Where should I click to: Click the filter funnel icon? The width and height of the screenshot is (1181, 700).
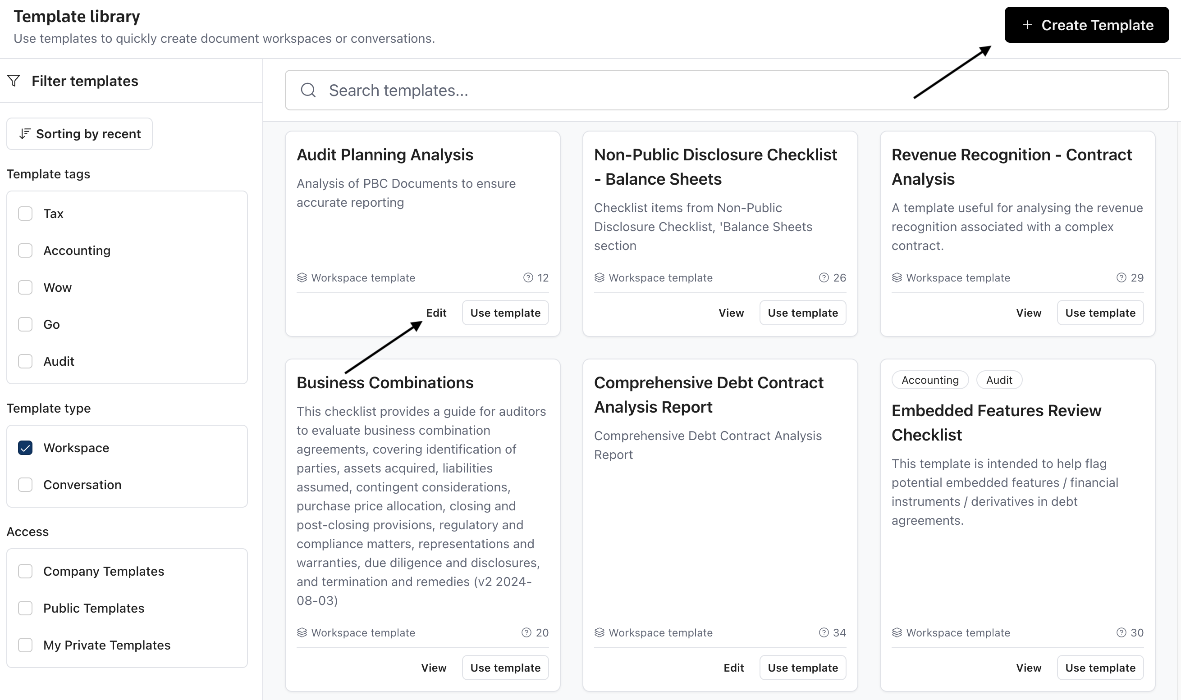(x=14, y=81)
